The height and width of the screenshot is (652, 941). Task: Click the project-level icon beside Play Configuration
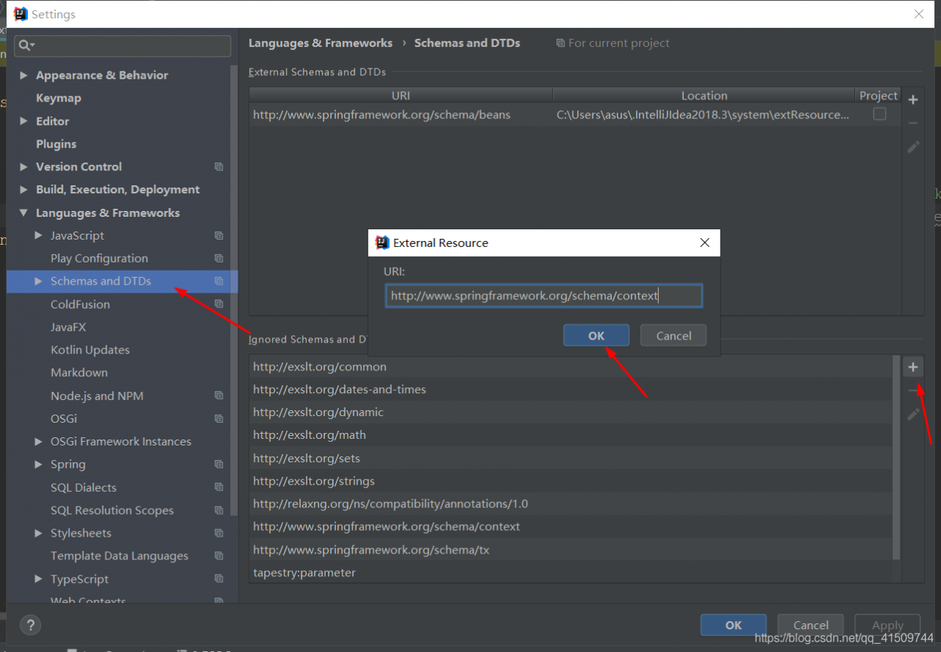point(218,259)
